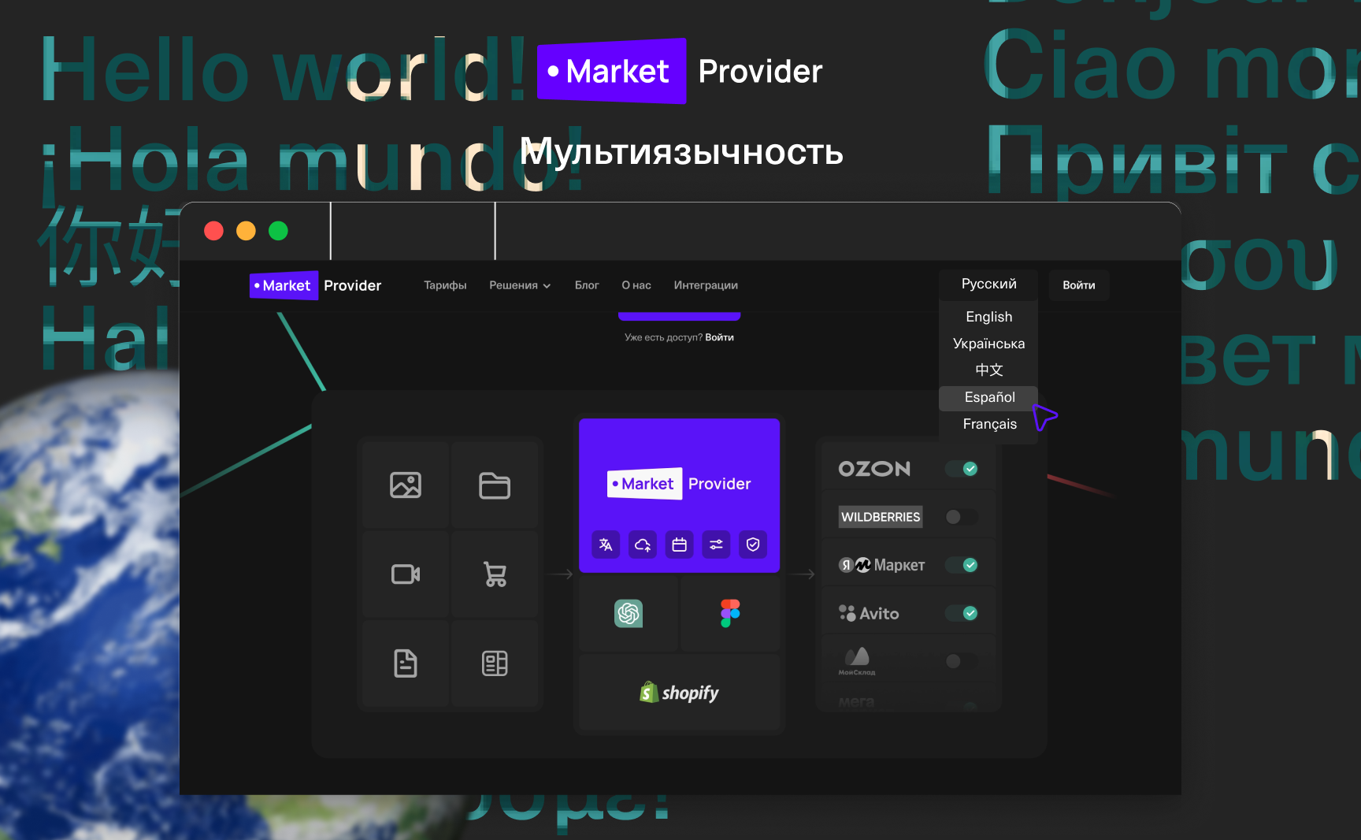Select Español from the language list

[x=989, y=397]
